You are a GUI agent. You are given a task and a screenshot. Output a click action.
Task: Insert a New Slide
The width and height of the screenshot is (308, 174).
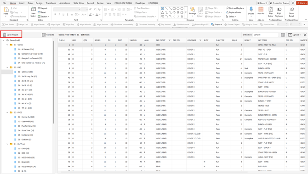34,12
